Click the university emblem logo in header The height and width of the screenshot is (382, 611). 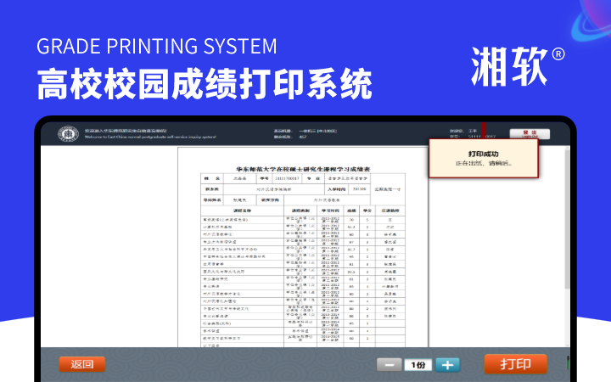pyautogui.click(x=68, y=134)
